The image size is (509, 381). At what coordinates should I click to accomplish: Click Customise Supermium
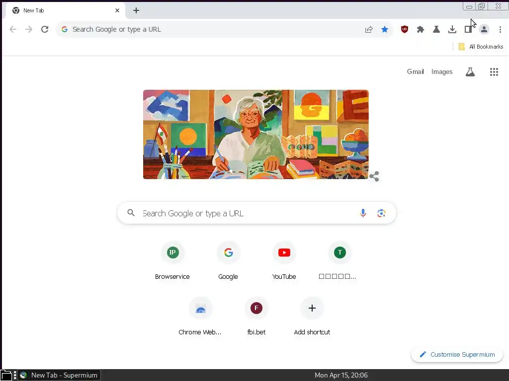[x=457, y=354]
